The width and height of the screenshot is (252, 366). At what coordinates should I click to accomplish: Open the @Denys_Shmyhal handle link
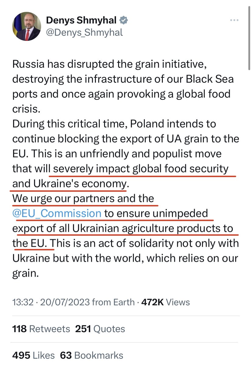tap(84, 32)
